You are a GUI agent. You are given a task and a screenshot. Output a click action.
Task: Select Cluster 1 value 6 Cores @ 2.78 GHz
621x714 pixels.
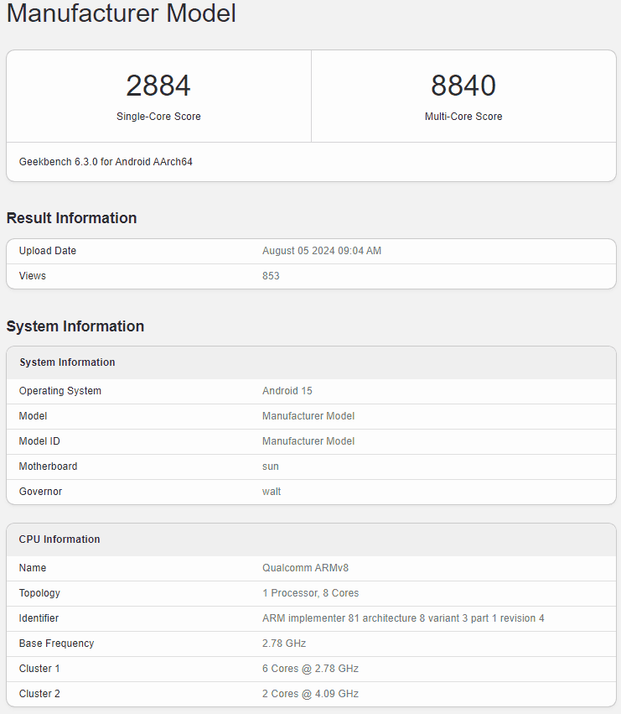click(x=310, y=669)
